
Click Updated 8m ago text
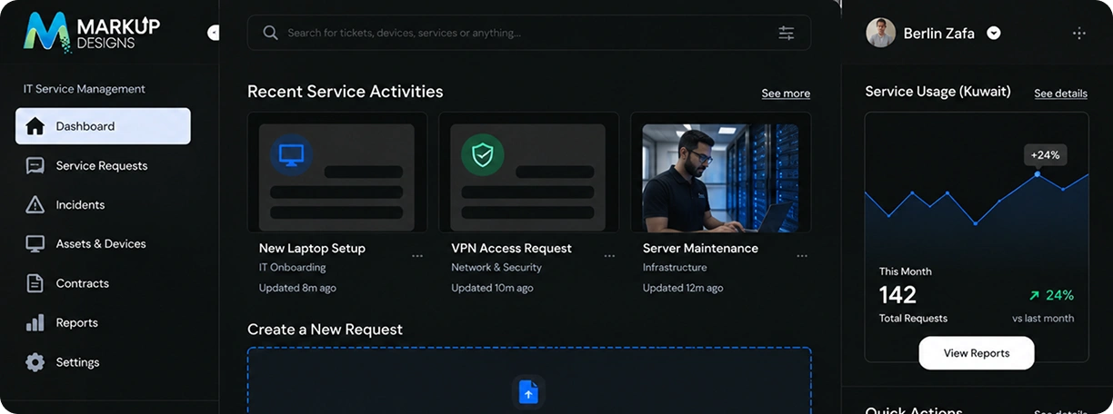pyautogui.click(x=297, y=288)
